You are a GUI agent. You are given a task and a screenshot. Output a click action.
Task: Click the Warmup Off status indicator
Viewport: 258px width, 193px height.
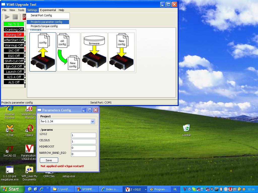point(14,45)
